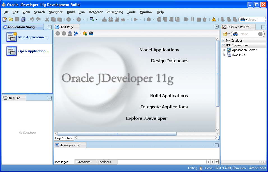The image size is (268, 172).
Task: Open the Navigate menu
Action: click(56, 12)
